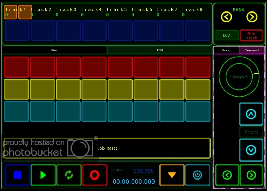Go to previous bank with left arrow

(x=226, y=17)
